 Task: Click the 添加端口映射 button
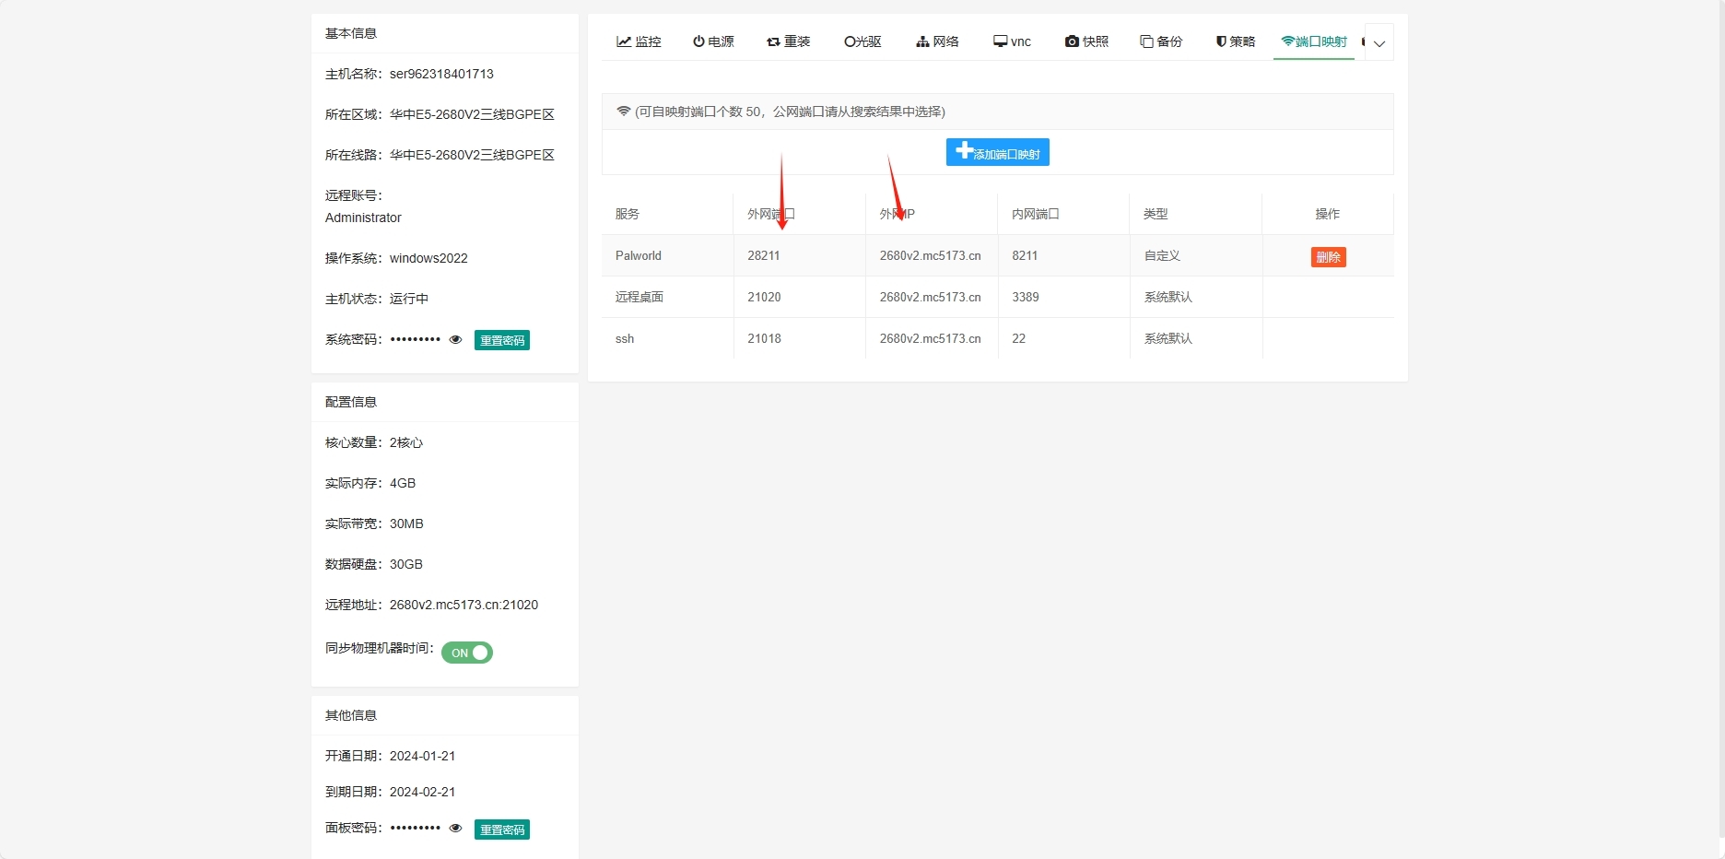pos(997,152)
